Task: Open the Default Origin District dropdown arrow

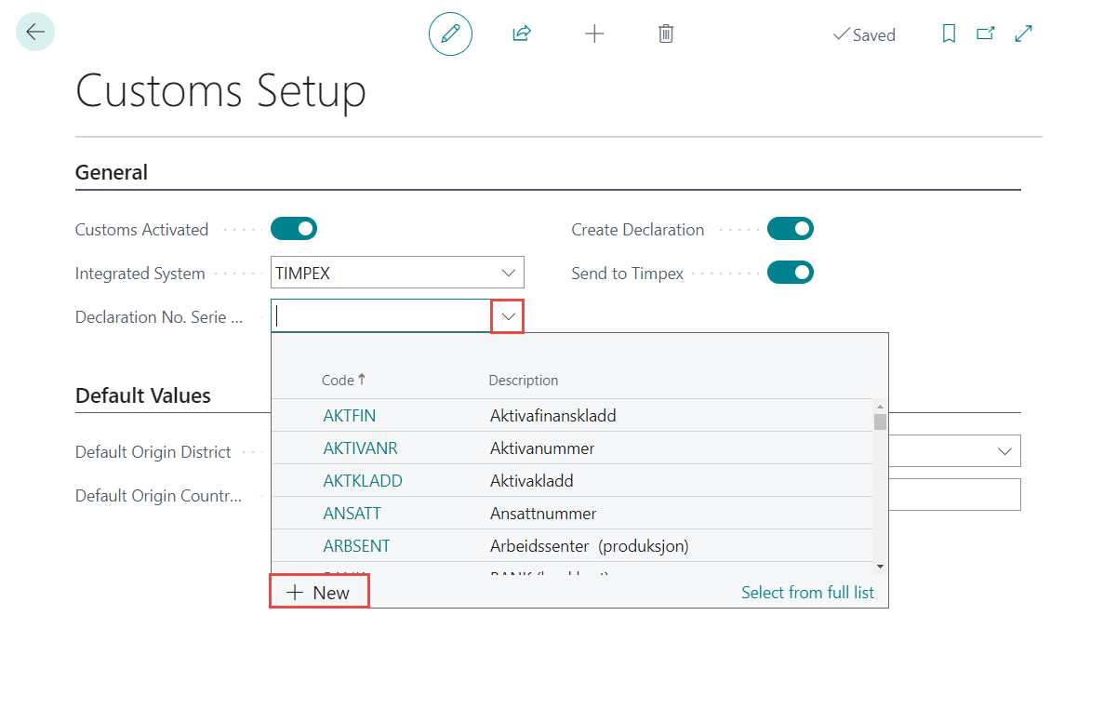Action: (x=1004, y=451)
